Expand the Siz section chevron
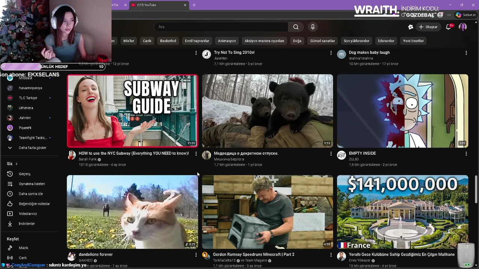The image size is (479, 269). pos(16,164)
